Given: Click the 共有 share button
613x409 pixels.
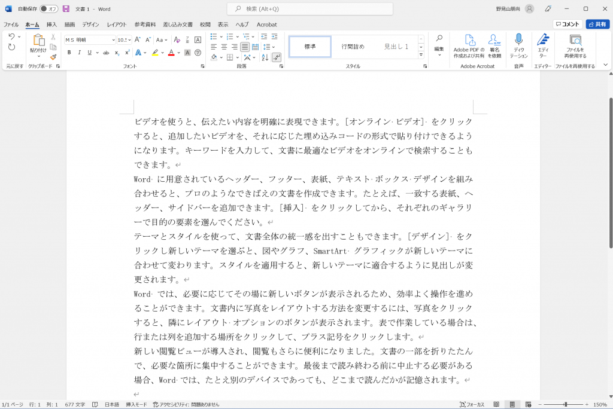Looking at the screenshot, I should pyautogui.click(x=598, y=25).
